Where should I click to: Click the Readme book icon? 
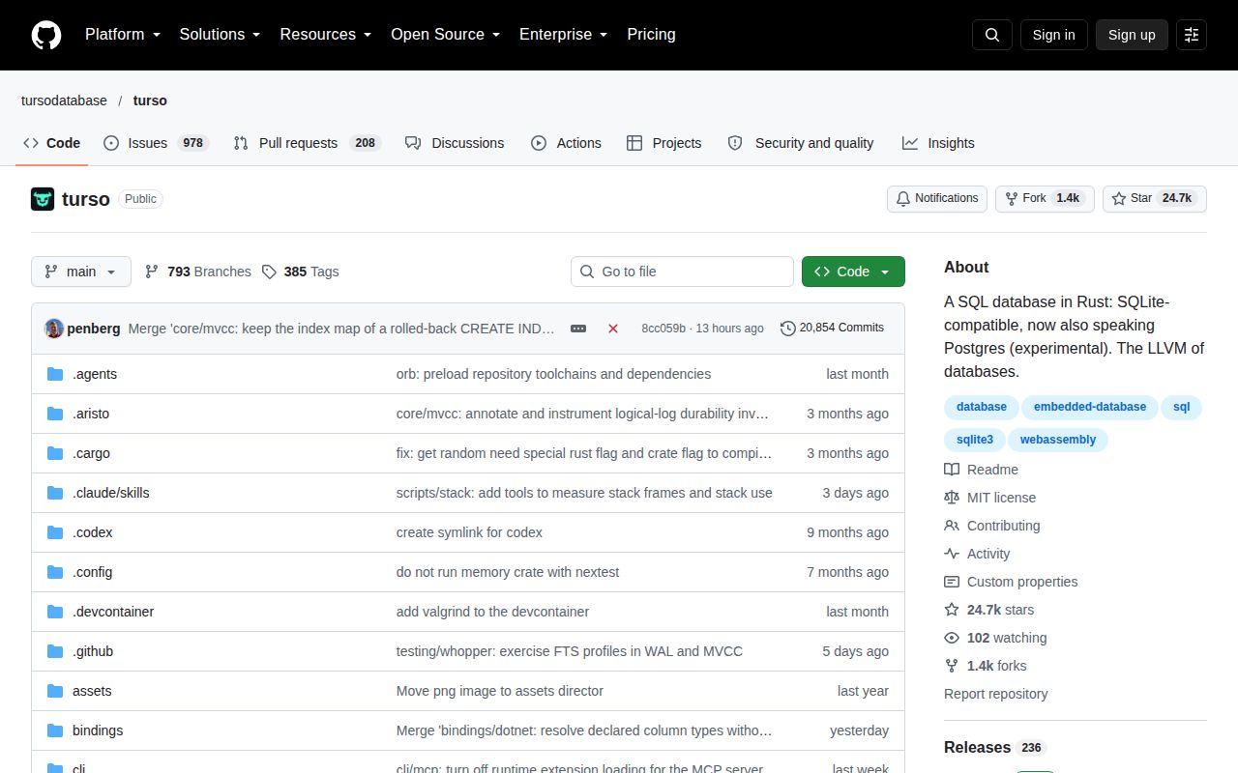click(x=952, y=470)
